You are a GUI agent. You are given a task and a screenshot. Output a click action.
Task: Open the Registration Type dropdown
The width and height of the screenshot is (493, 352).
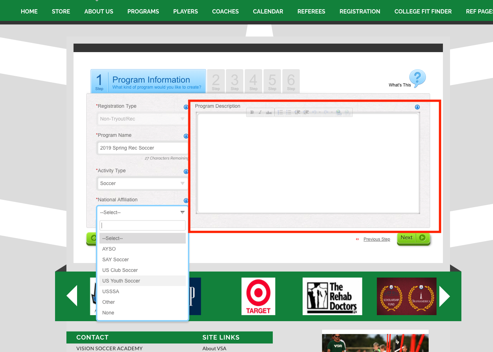tap(182, 119)
